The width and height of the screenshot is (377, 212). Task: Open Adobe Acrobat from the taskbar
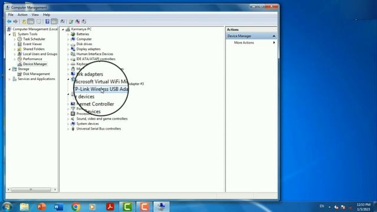(x=110, y=207)
